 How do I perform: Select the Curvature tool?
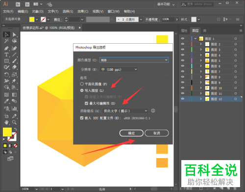pyautogui.click(x=14, y=48)
